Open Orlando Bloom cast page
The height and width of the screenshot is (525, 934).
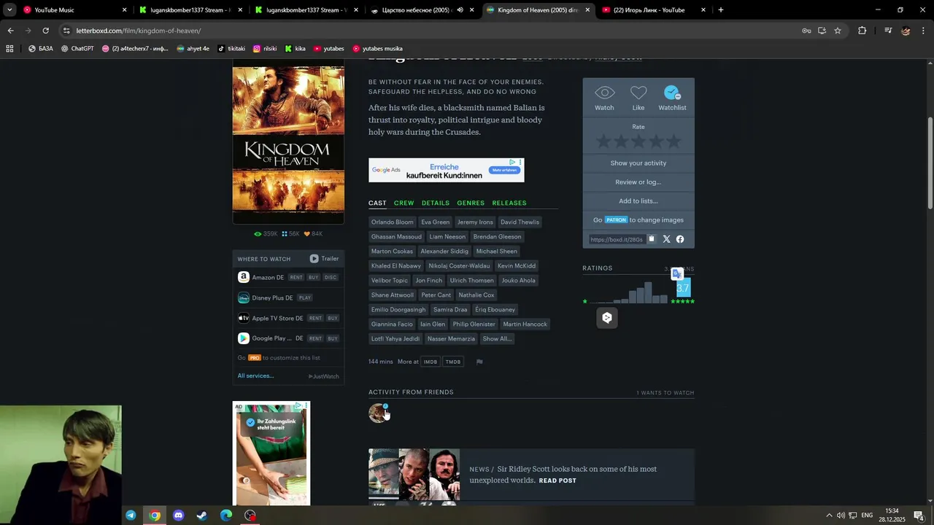pos(392,222)
